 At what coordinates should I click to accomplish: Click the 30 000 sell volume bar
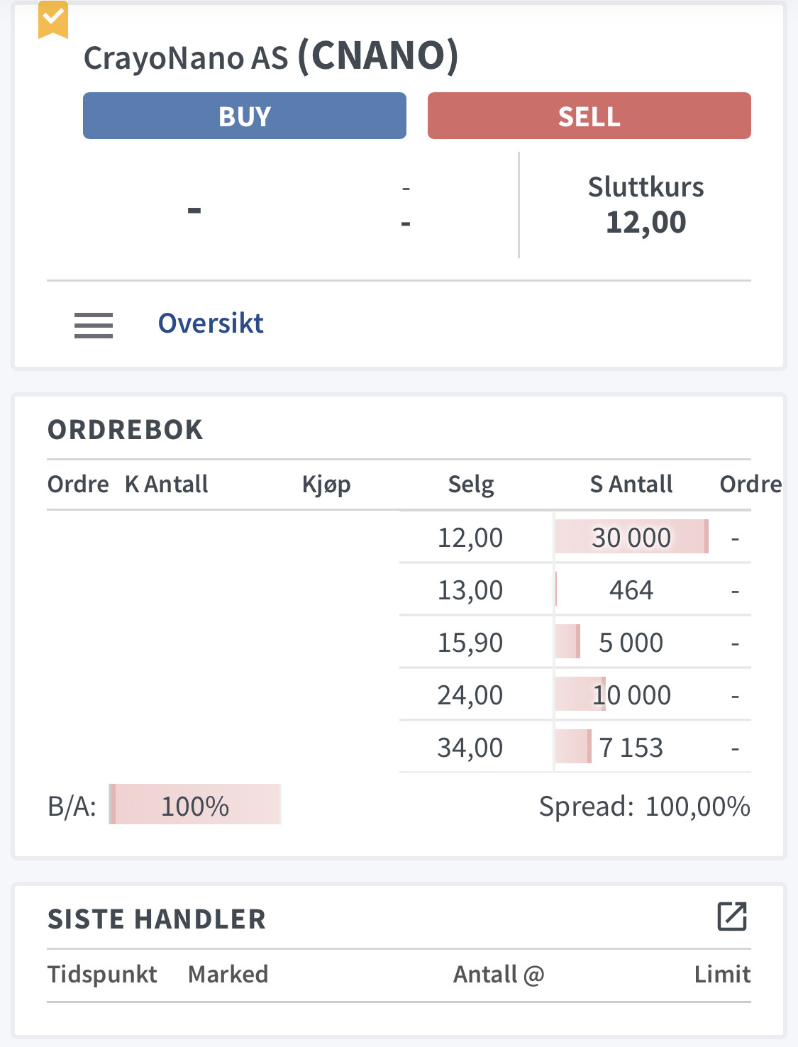click(631, 537)
